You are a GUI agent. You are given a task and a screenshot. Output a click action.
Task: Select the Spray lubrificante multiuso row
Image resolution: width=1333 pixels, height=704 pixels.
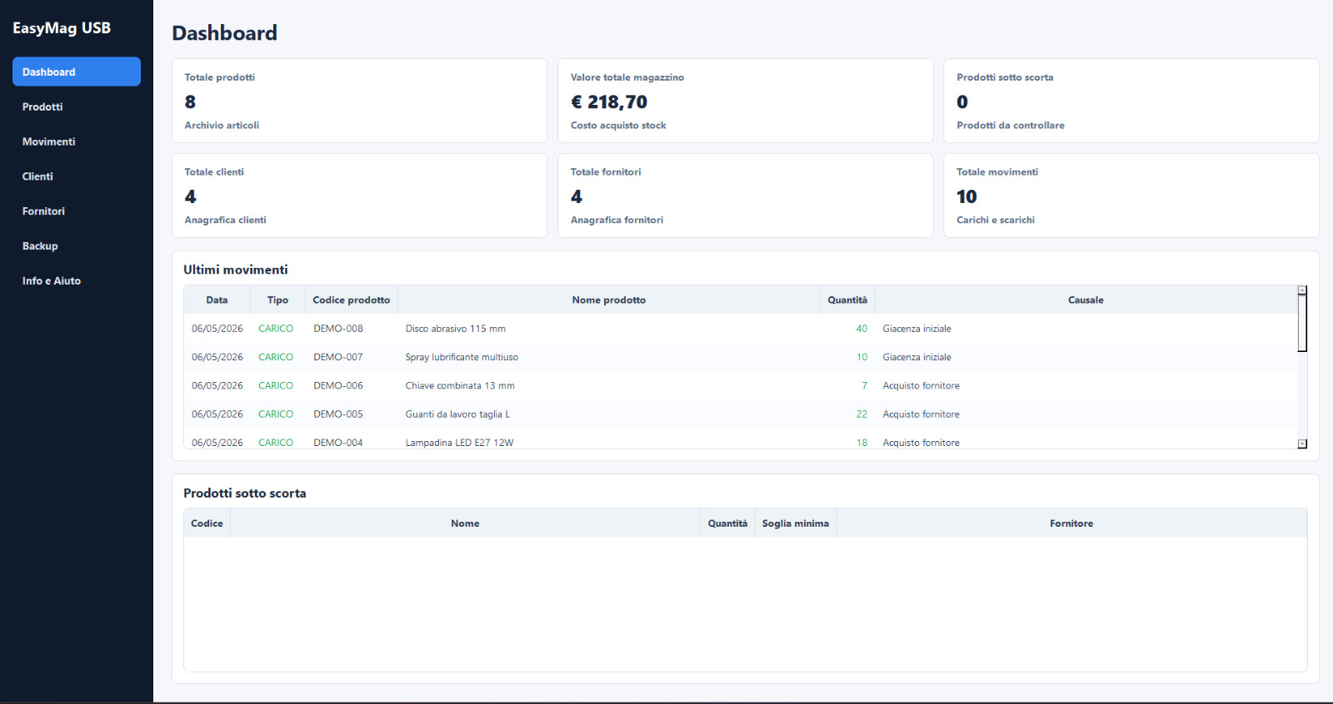(741, 357)
